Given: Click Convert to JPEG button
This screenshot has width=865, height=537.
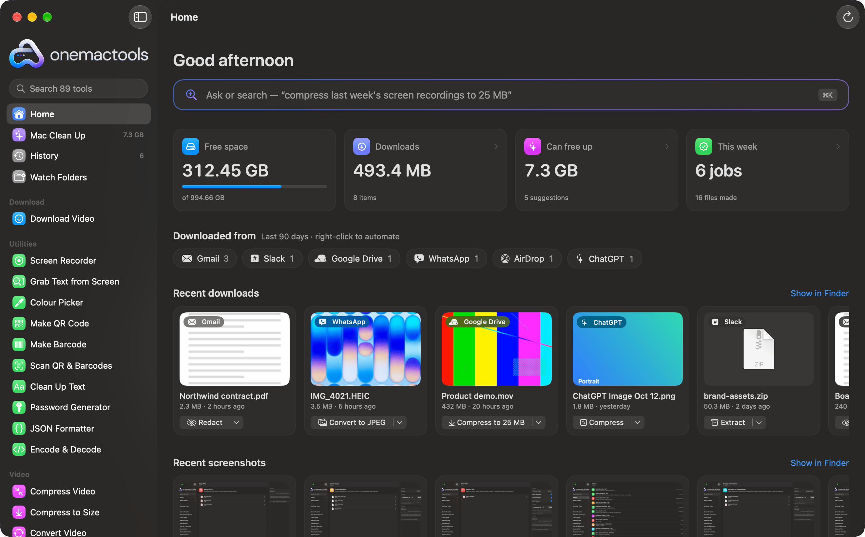Looking at the screenshot, I should click(352, 423).
